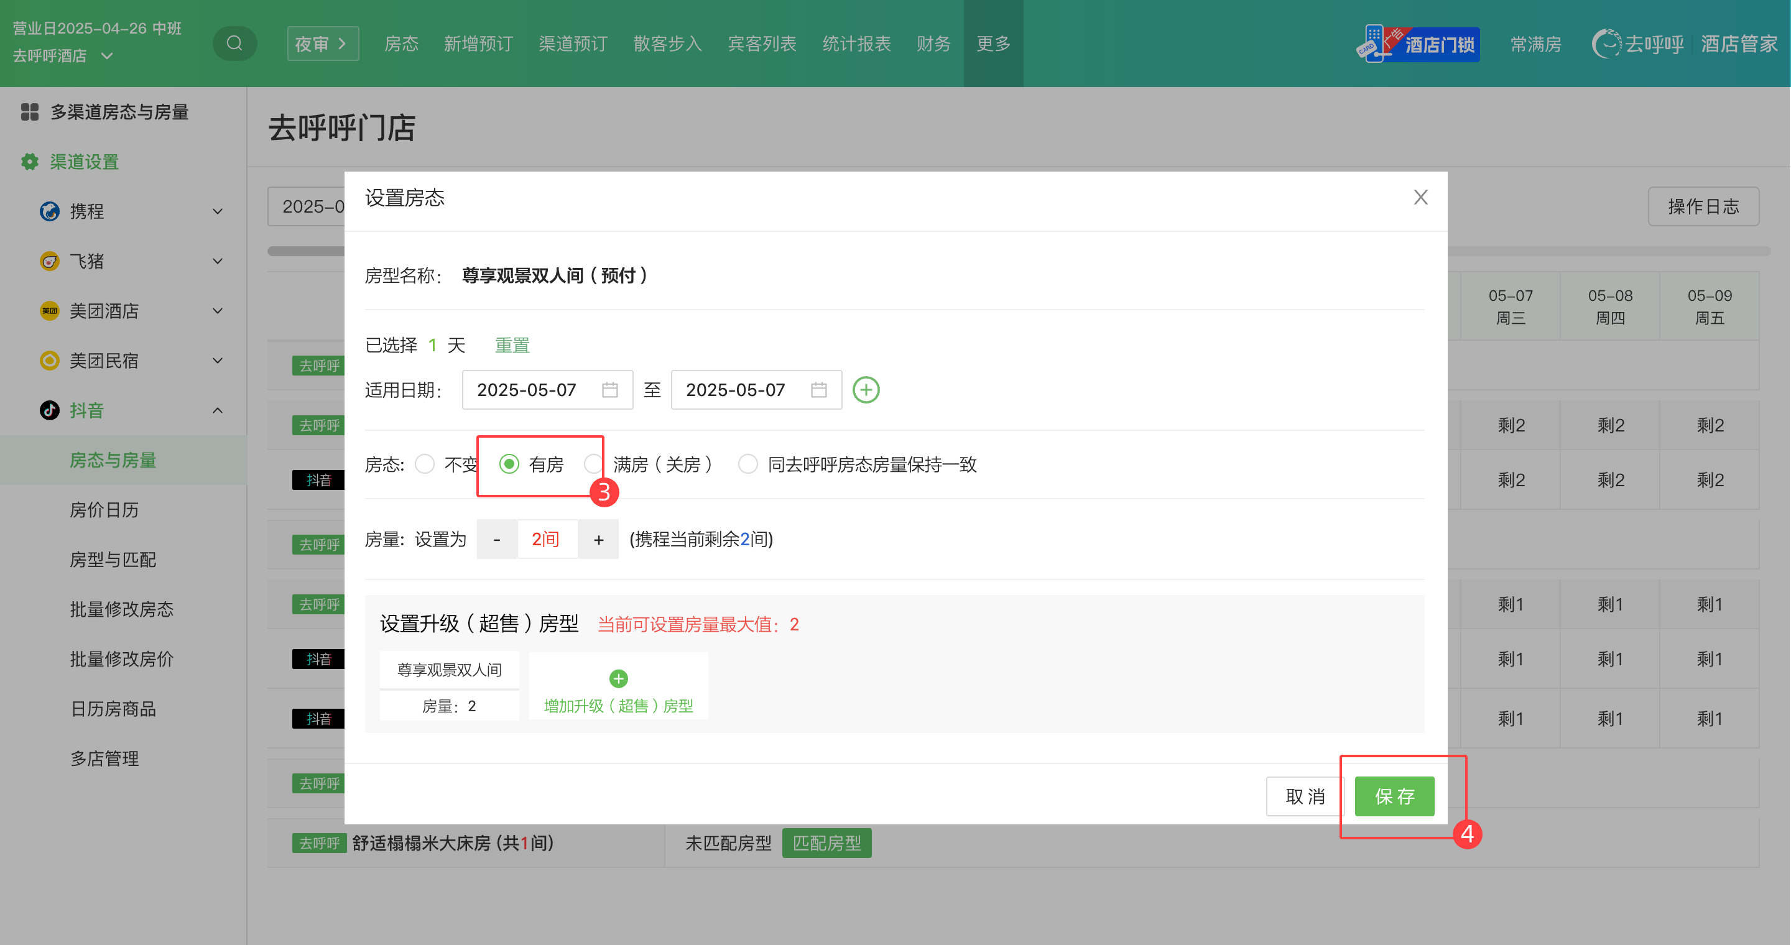The width and height of the screenshot is (1791, 945).
Task: Open 房价日历 in the sidebar
Action: click(x=104, y=510)
